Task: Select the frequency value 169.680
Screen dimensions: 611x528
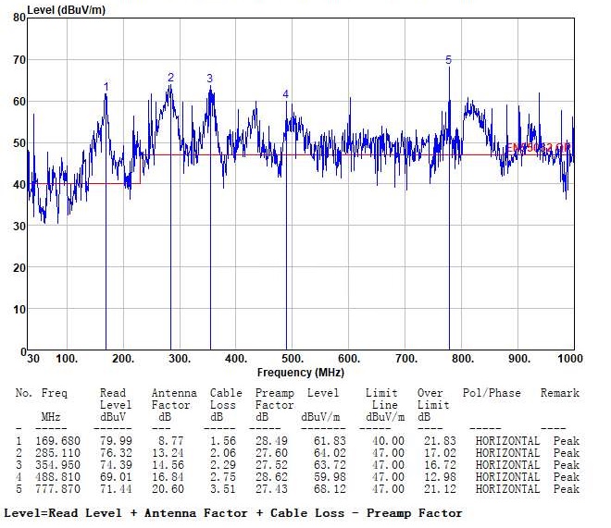Action: [57, 441]
